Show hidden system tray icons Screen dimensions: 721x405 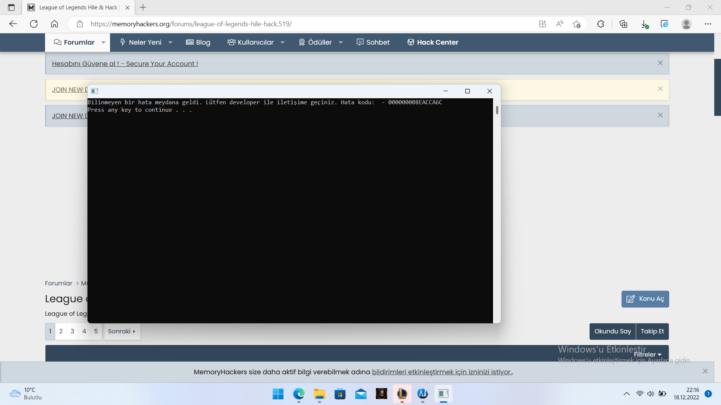click(x=626, y=394)
